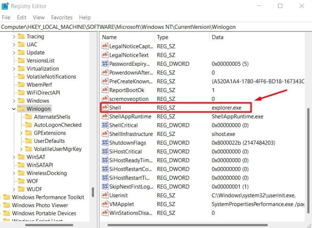The width and height of the screenshot is (312, 228).
Task: Click the PasswordExpiryWarning DWORD icon
Action: (x=104, y=64)
